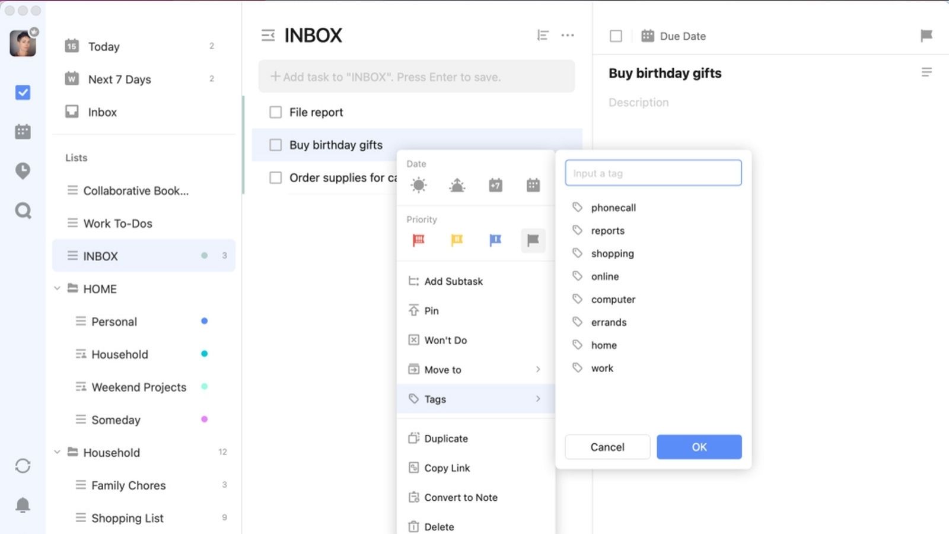
Task: Set date to Today using the sun icon
Action: [x=419, y=185]
